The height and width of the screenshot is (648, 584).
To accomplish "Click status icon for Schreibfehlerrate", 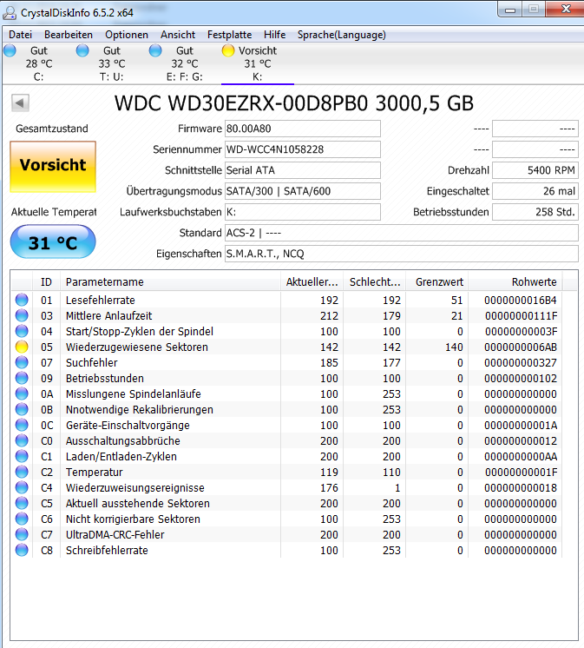I will (x=22, y=551).
